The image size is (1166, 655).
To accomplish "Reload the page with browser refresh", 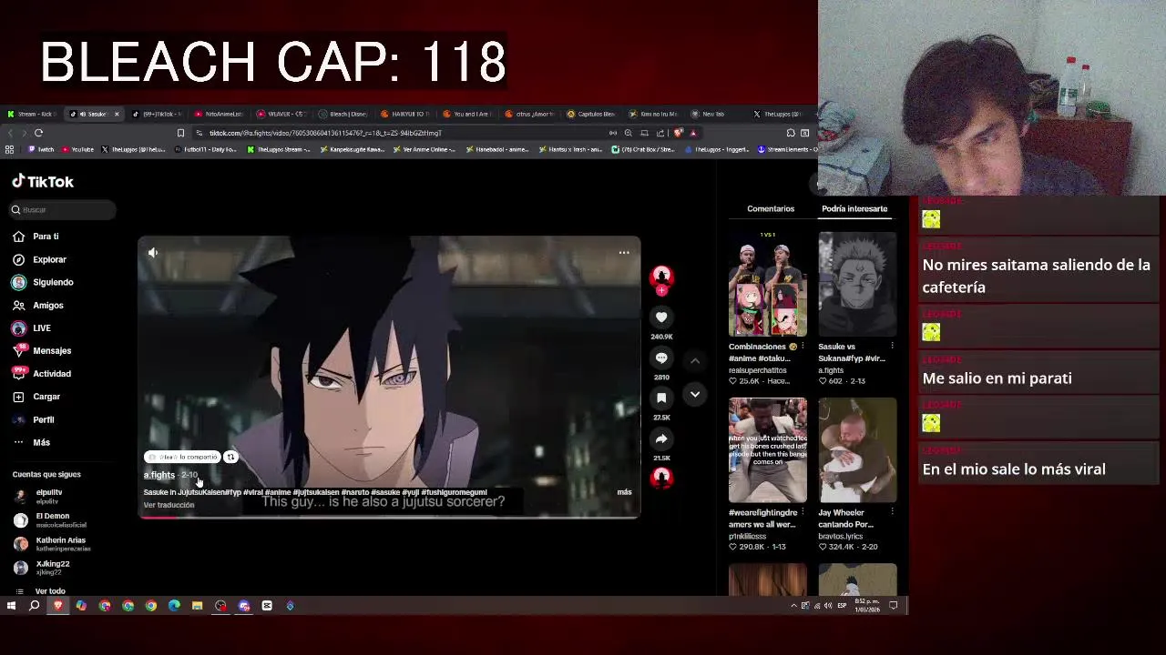I will (x=38, y=133).
